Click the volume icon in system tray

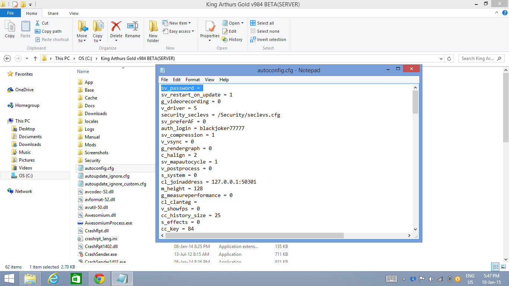[x=431, y=279]
